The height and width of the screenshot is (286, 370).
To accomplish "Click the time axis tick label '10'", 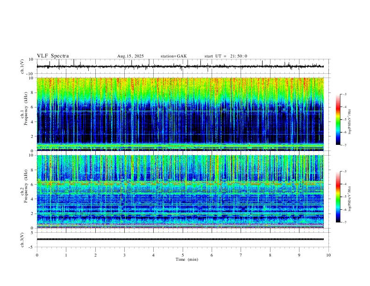I will (x=328, y=255).
